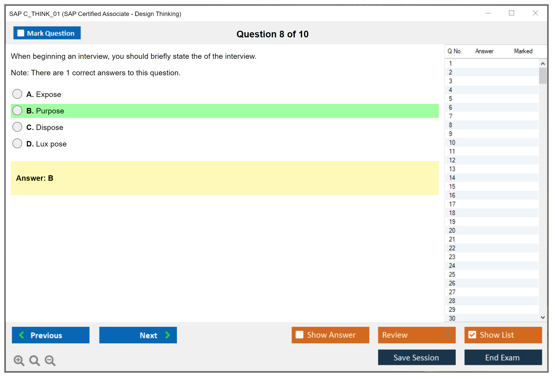
Task: Click the green right arrow on Next
Action: tap(168, 335)
